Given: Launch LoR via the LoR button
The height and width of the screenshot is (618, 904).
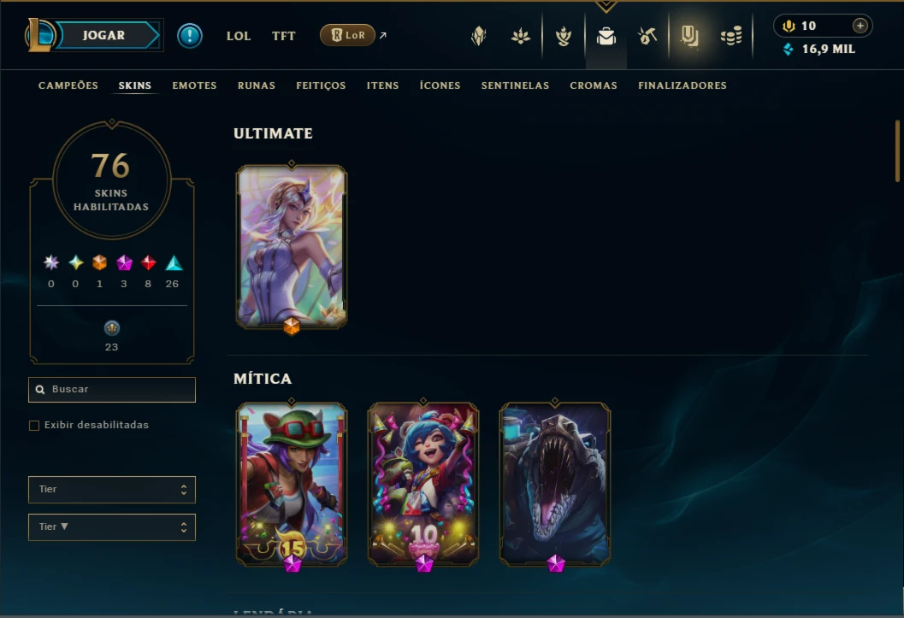Looking at the screenshot, I should [x=347, y=35].
